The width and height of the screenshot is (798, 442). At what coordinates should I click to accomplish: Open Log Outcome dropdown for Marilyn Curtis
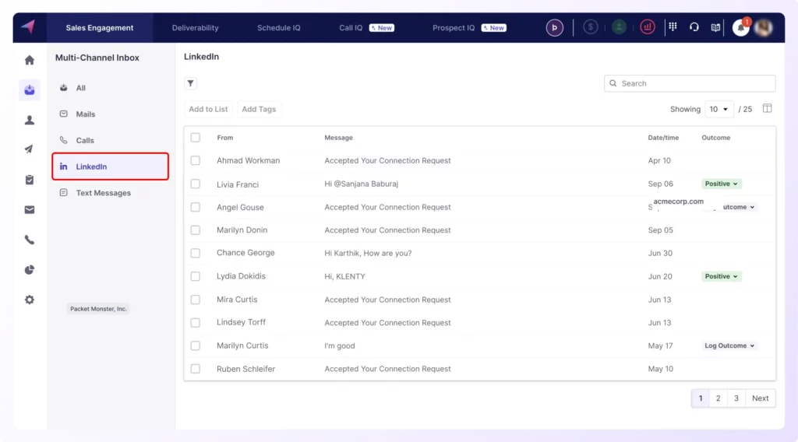(729, 346)
